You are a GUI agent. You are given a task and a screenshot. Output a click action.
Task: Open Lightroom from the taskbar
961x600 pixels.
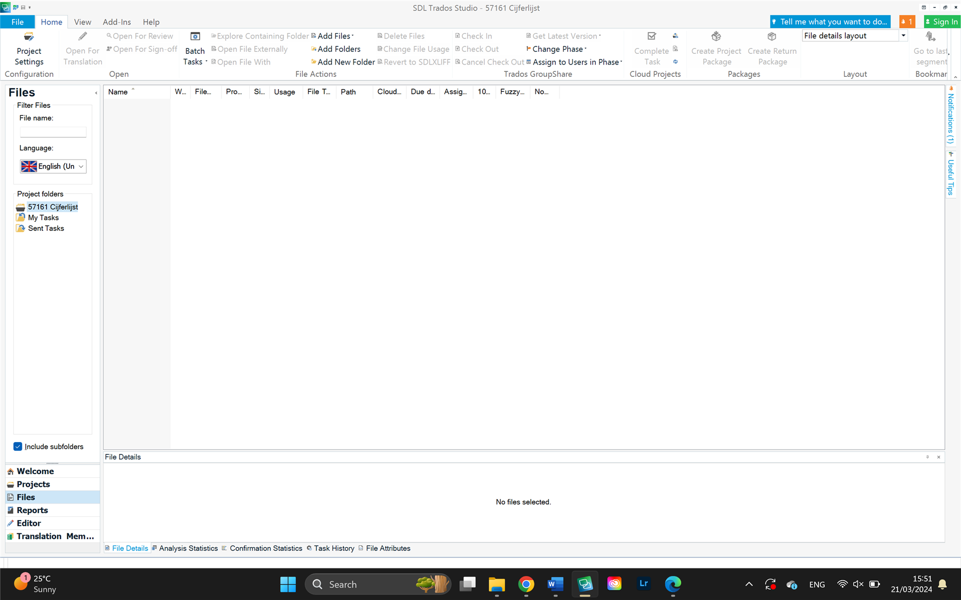tap(643, 584)
